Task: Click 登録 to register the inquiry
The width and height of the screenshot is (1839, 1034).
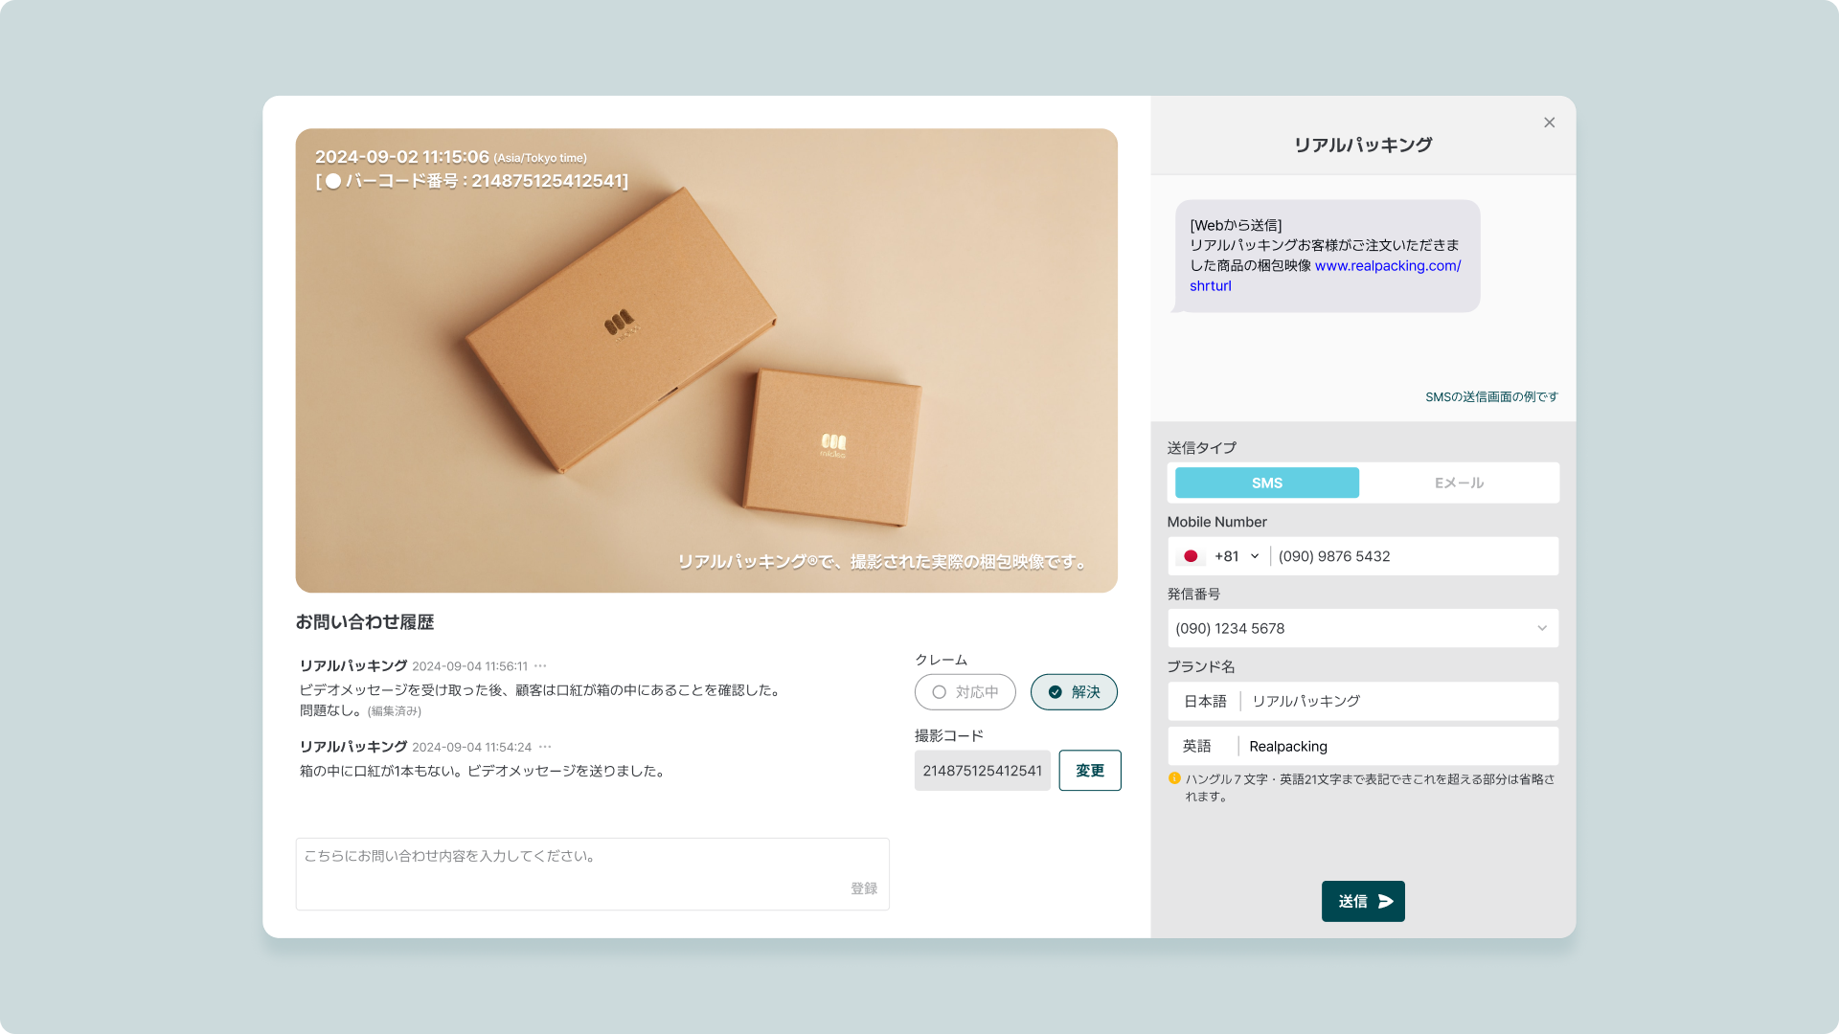Action: point(863,888)
